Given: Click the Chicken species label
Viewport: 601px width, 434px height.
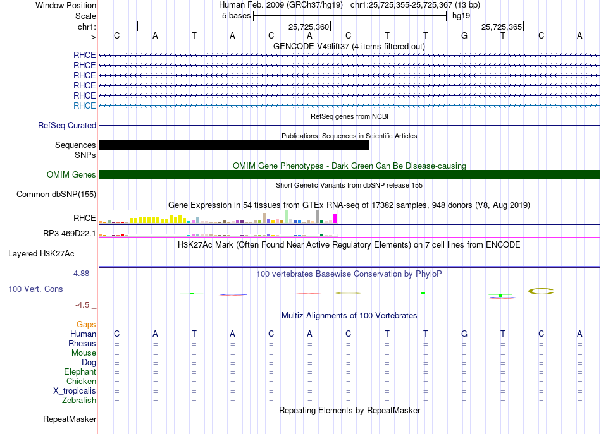Looking at the screenshot, I should [81, 381].
